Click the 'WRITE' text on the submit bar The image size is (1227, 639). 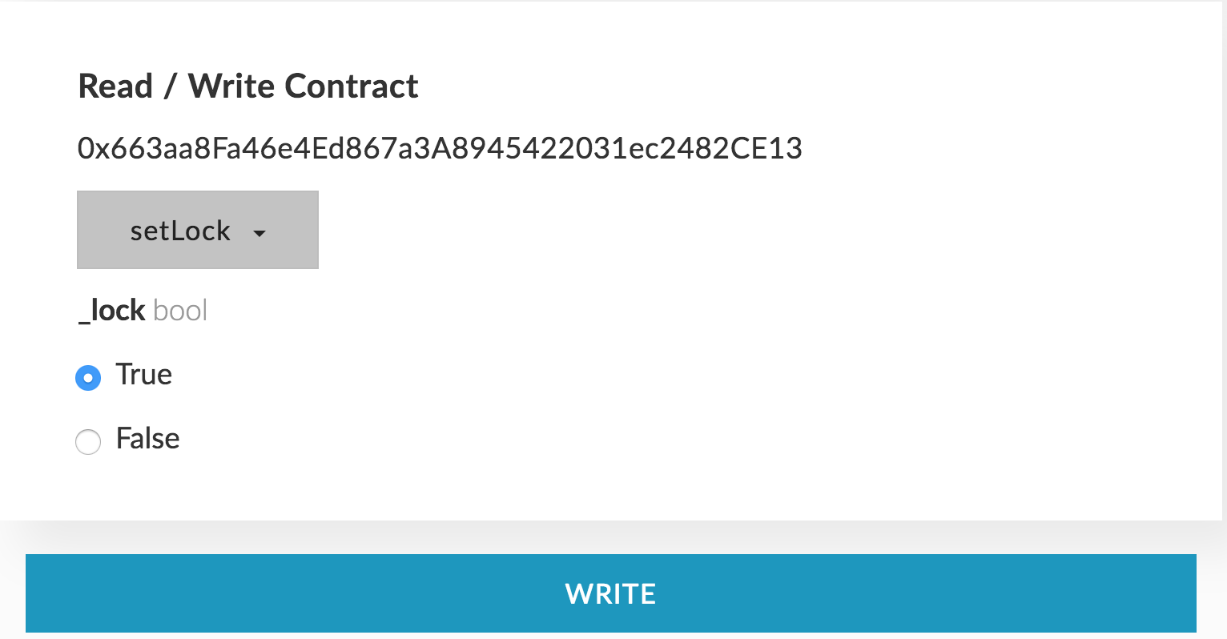coord(610,593)
